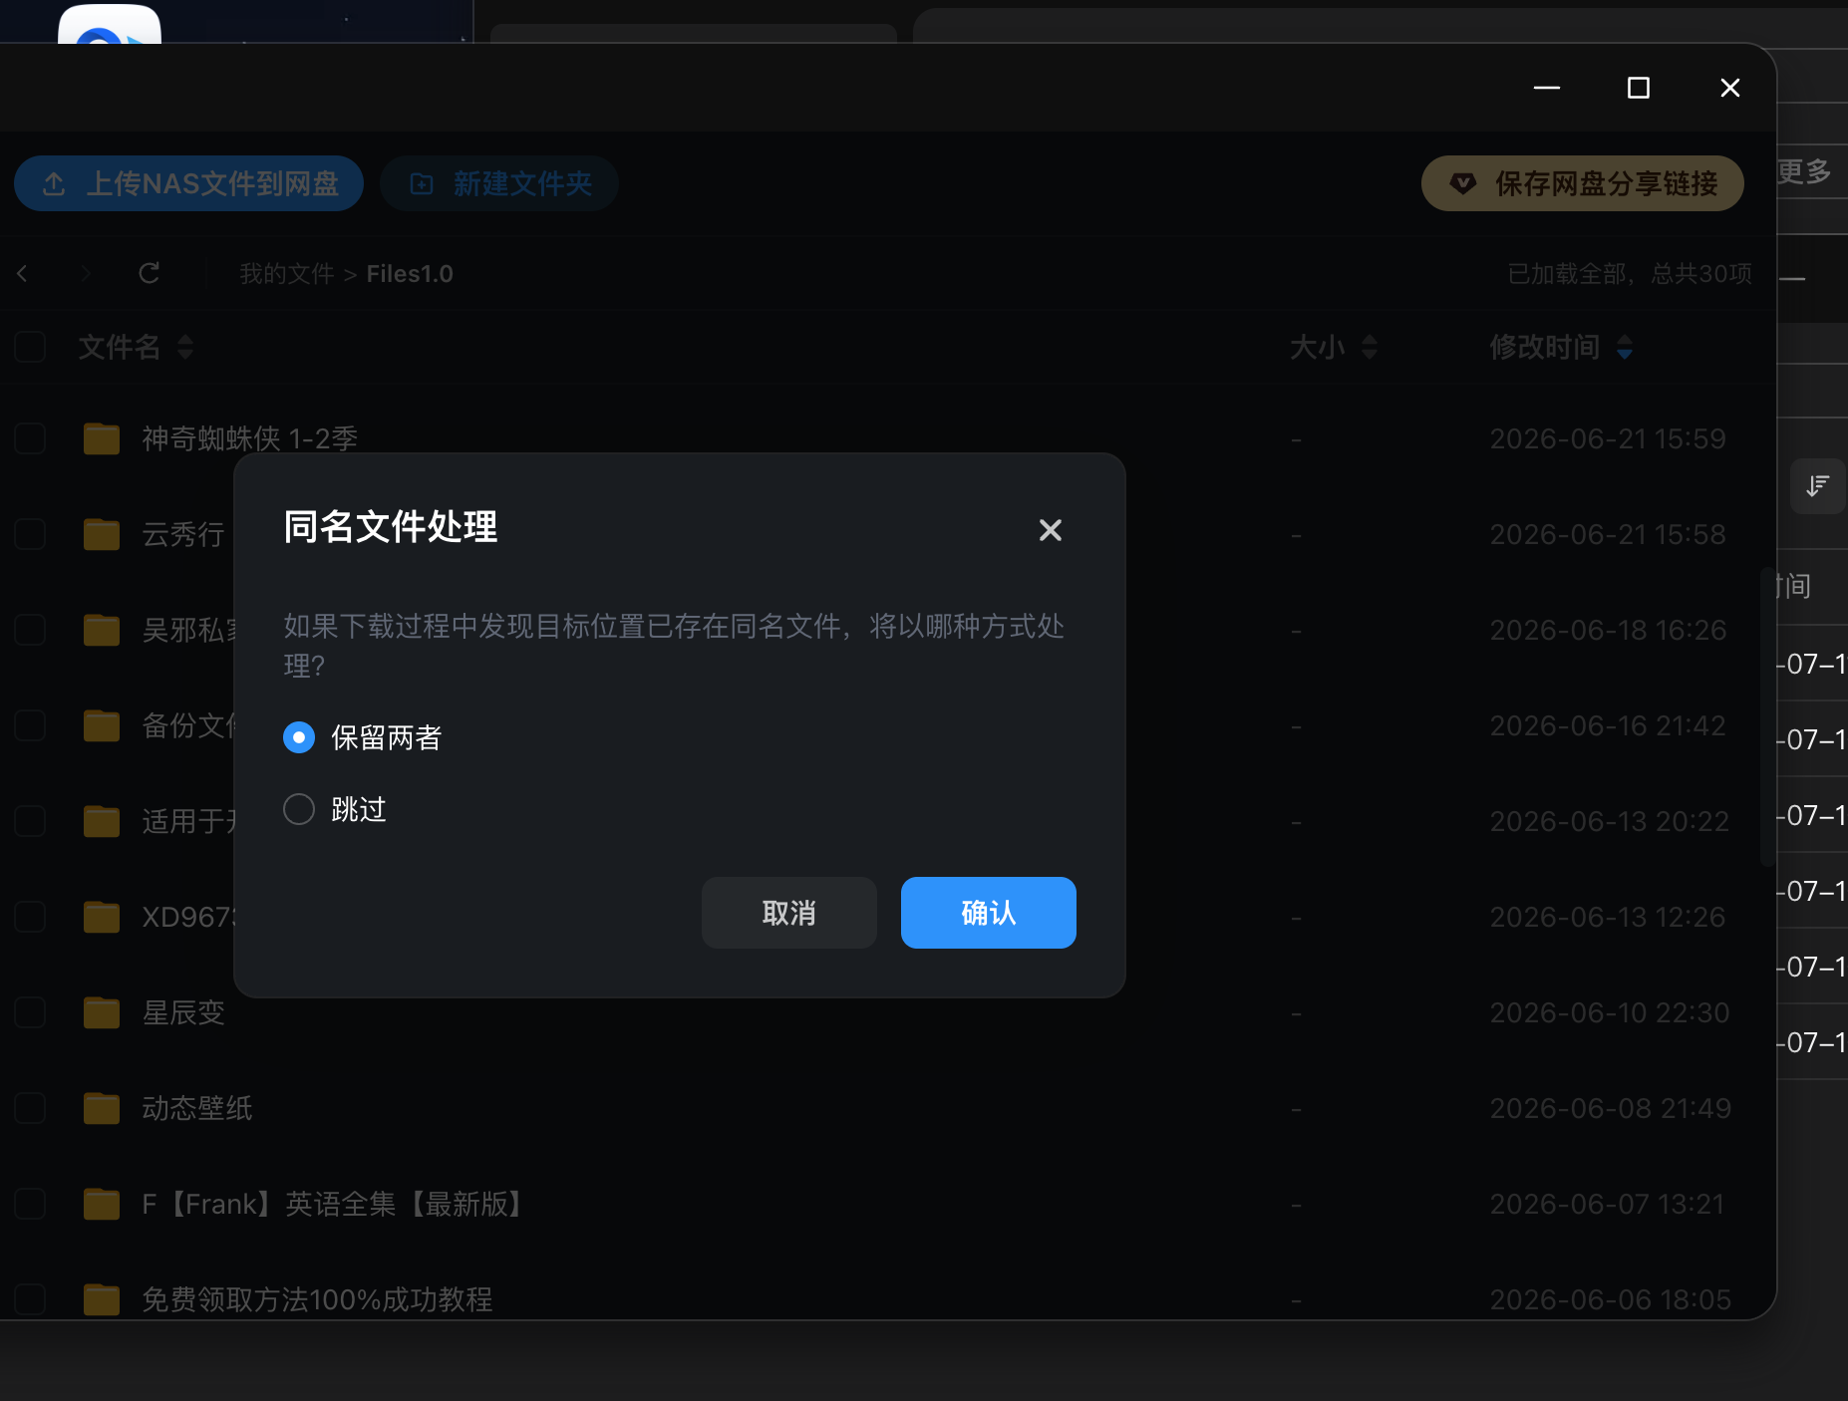
Task: Open 保存网盘分享链接 button
Action: (1582, 183)
